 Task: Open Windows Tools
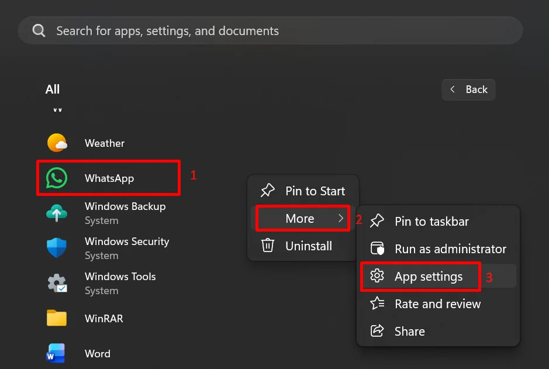point(120,277)
